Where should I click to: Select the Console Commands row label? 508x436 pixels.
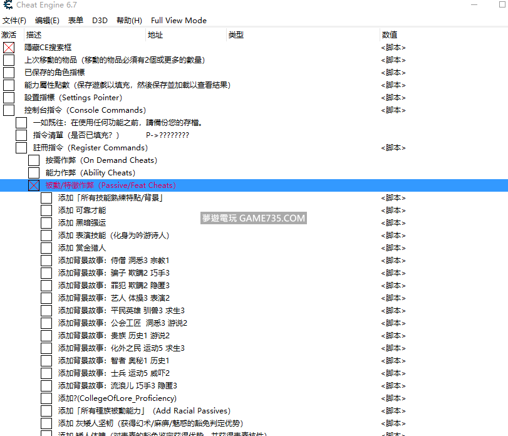point(85,110)
